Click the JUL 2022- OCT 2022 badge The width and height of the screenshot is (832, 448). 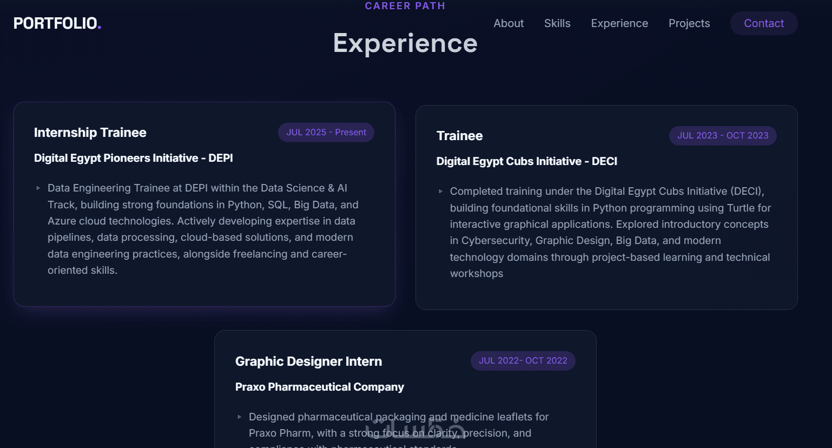[x=523, y=361]
